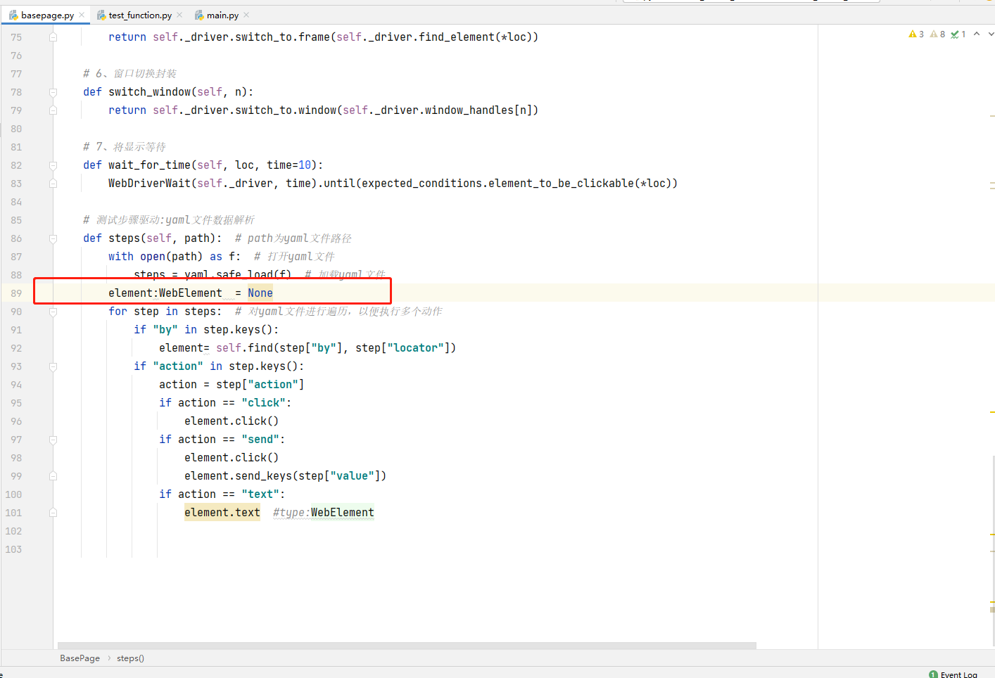
Task: Place cursor on the None keyword, line 89
Action: tap(260, 293)
